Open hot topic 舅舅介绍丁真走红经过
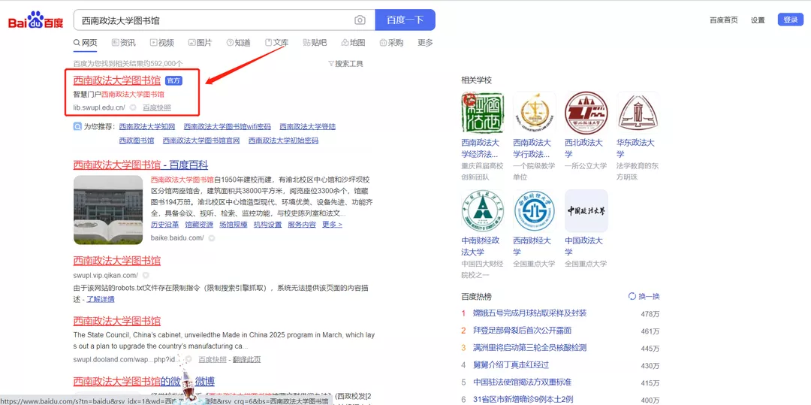811x405 pixels. click(x=511, y=364)
